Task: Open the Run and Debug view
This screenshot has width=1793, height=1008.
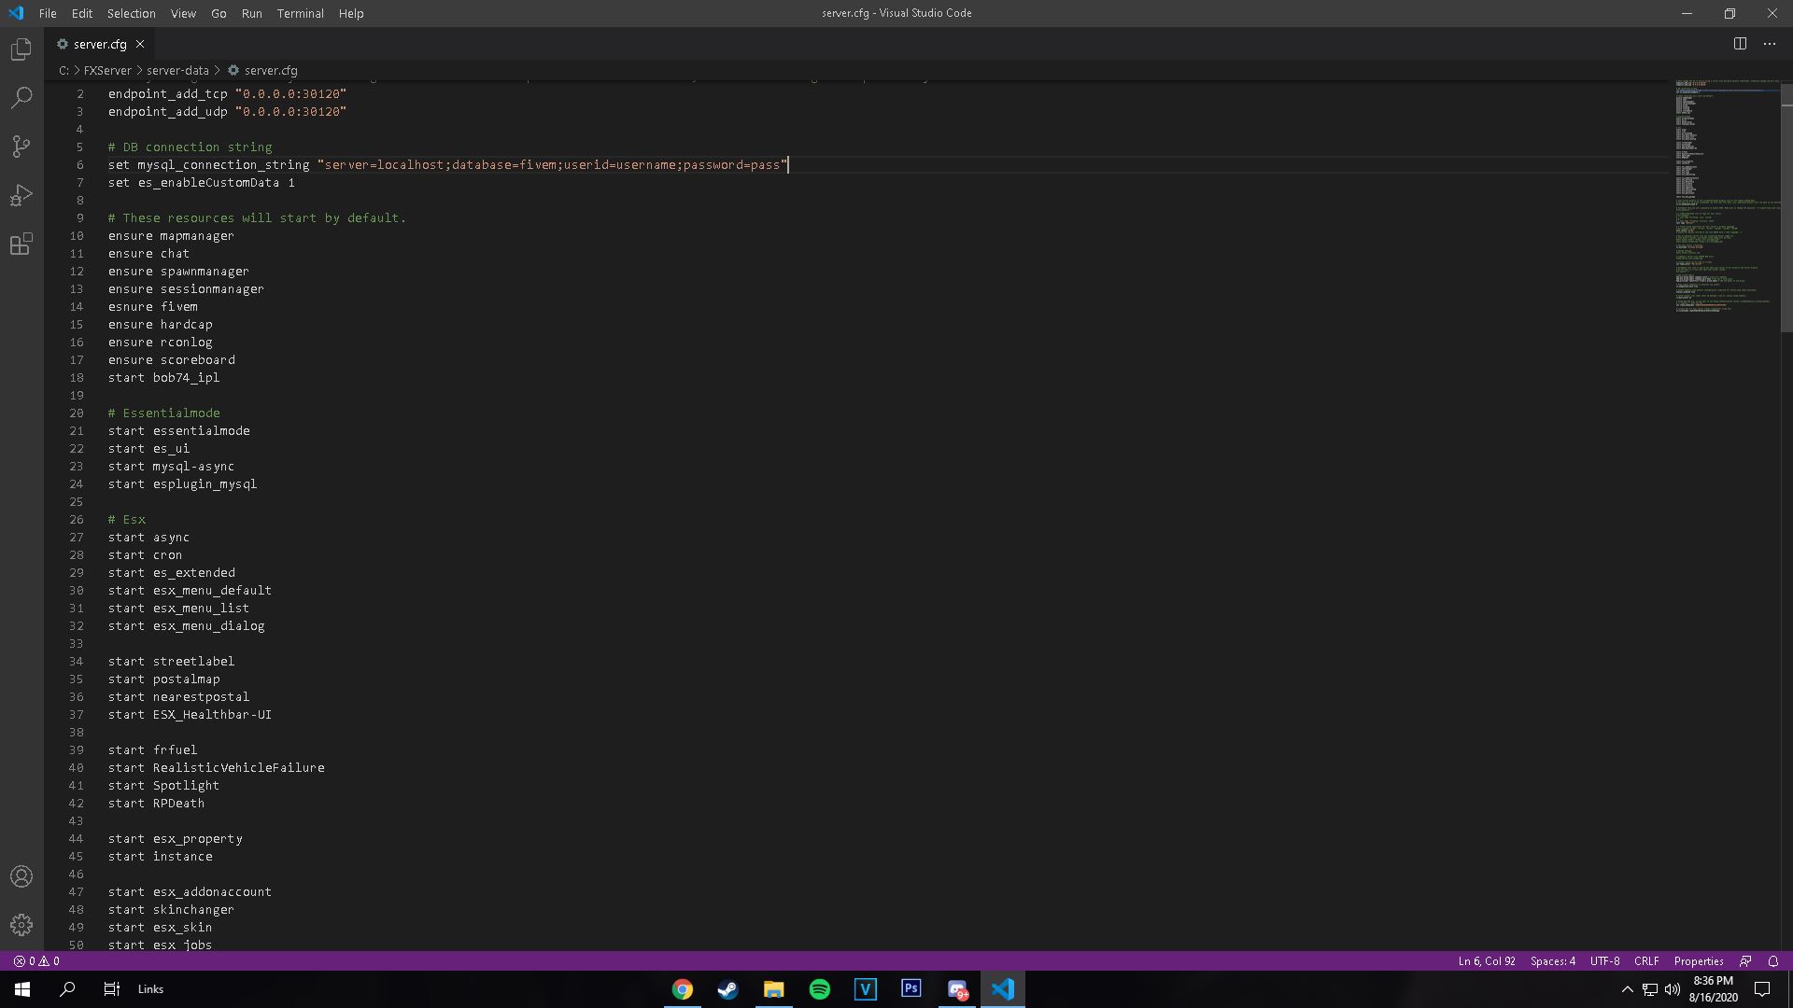Action: pyautogui.click(x=21, y=195)
